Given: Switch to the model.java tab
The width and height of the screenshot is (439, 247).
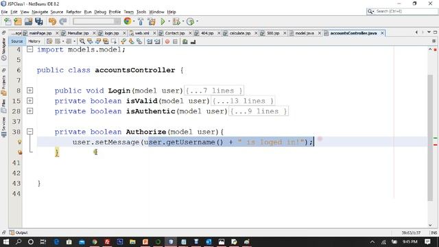Looking at the screenshot, I should click(x=305, y=33).
